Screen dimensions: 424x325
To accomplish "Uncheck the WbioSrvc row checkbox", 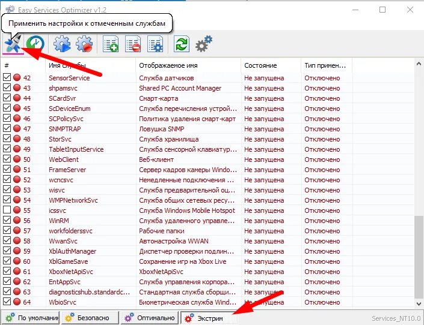I will pyautogui.click(x=7, y=302).
